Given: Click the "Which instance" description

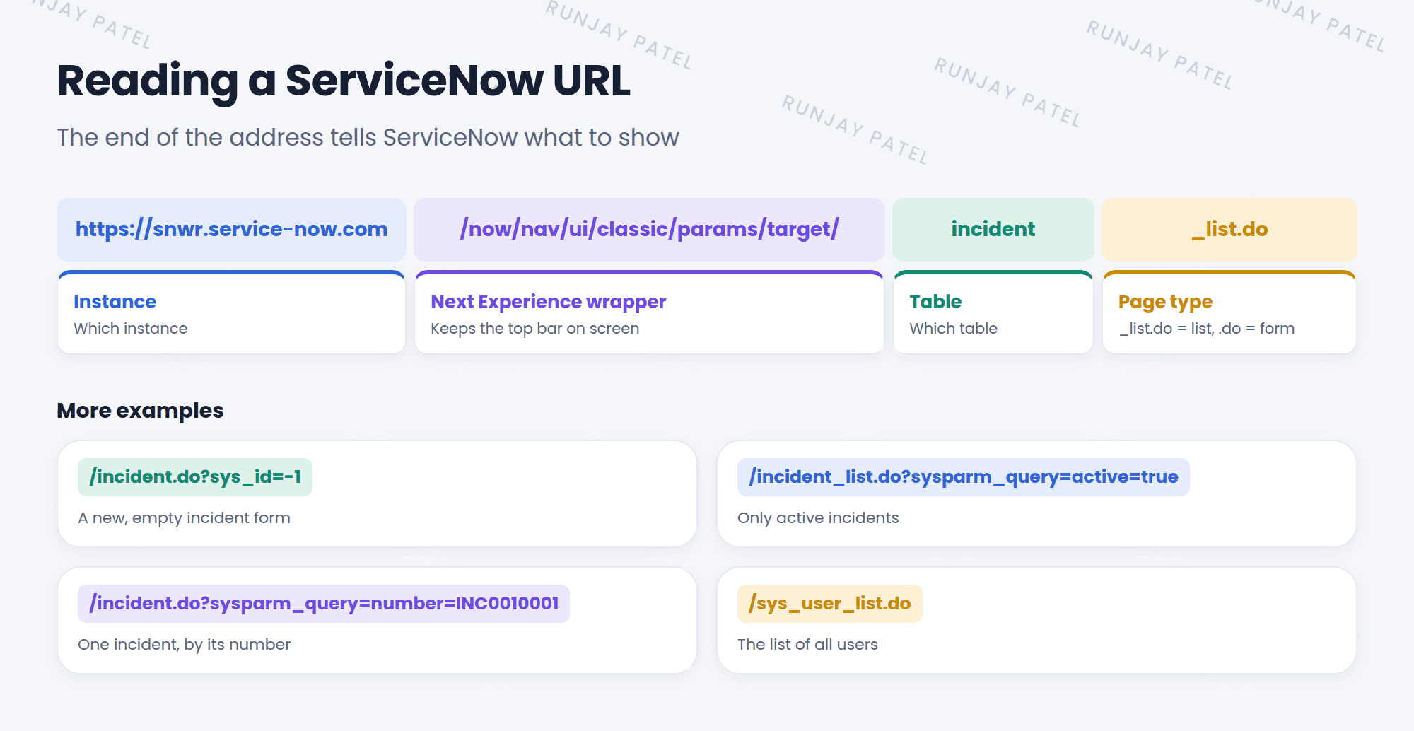Looking at the screenshot, I should [x=131, y=329].
